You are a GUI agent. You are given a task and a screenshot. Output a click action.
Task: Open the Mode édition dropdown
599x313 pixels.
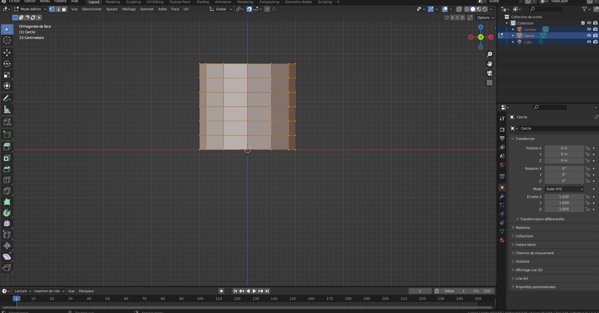(x=30, y=9)
